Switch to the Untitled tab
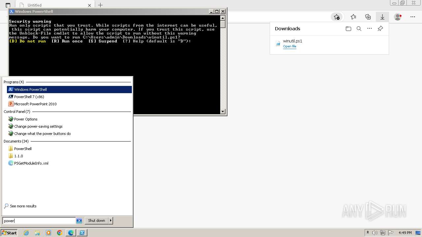The height and width of the screenshot is (237, 422). pos(54,5)
